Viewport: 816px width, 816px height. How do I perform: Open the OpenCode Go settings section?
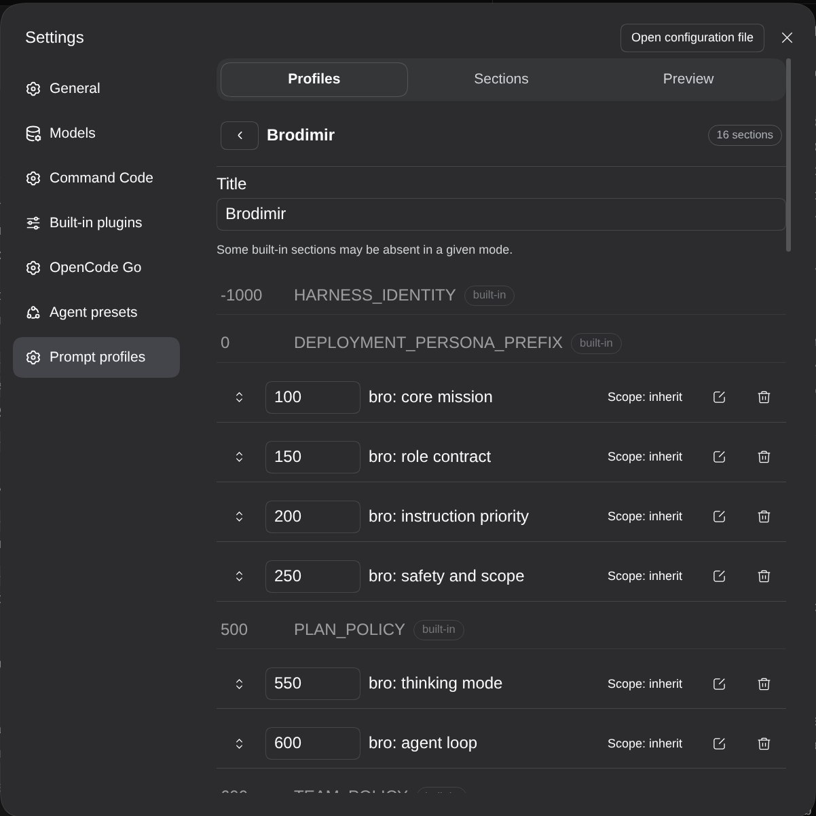click(x=96, y=268)
